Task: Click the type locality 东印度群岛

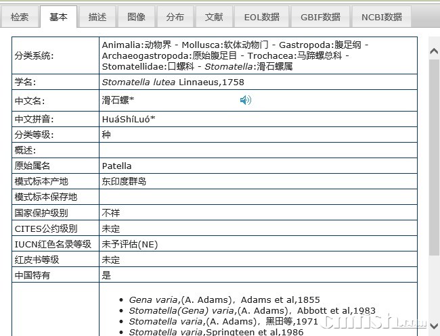Action: tap(124, 181)
